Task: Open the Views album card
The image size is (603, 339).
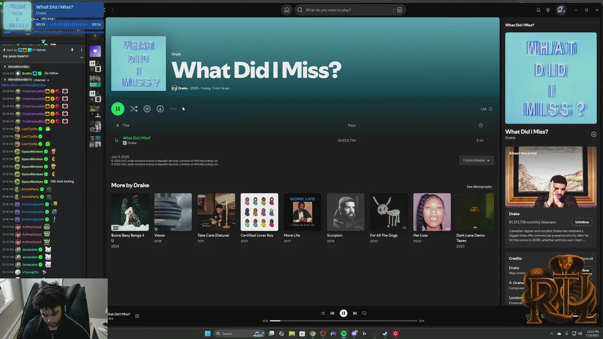Action: coord(173,218)
